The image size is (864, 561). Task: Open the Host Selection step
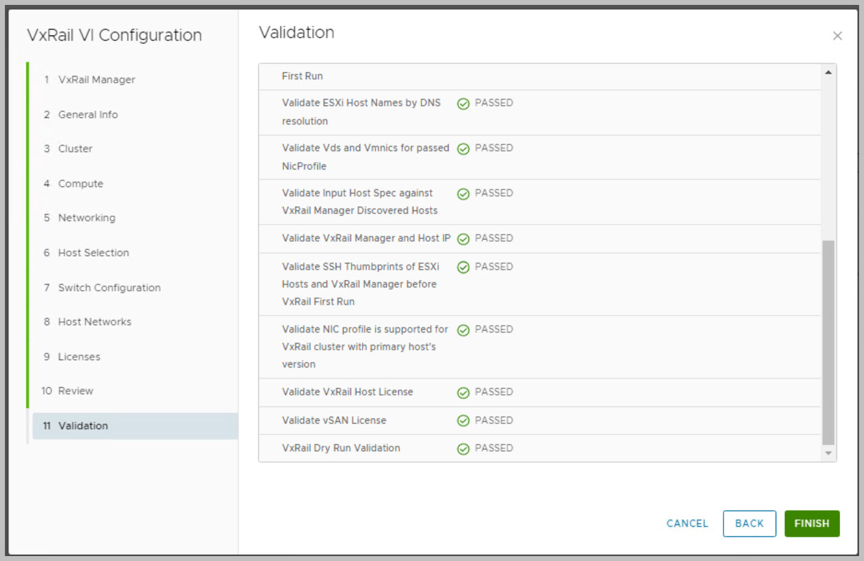point(93,253)
